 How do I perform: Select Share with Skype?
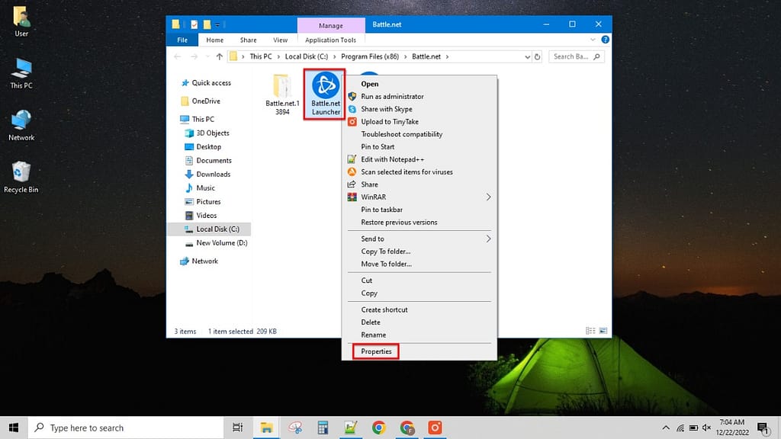(x=387, y=109)
